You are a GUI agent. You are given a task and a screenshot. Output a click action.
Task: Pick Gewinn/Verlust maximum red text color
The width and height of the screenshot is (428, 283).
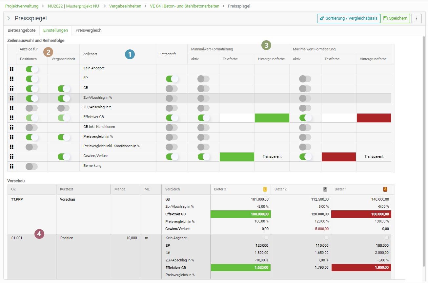(339, 157)
